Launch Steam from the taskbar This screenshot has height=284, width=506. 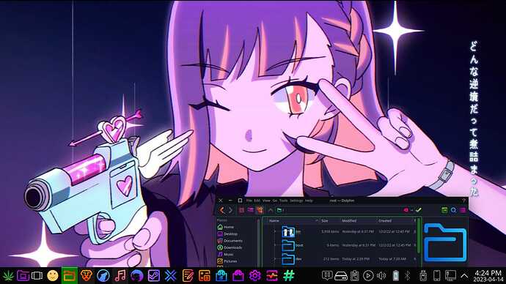(x=153, y=276)
